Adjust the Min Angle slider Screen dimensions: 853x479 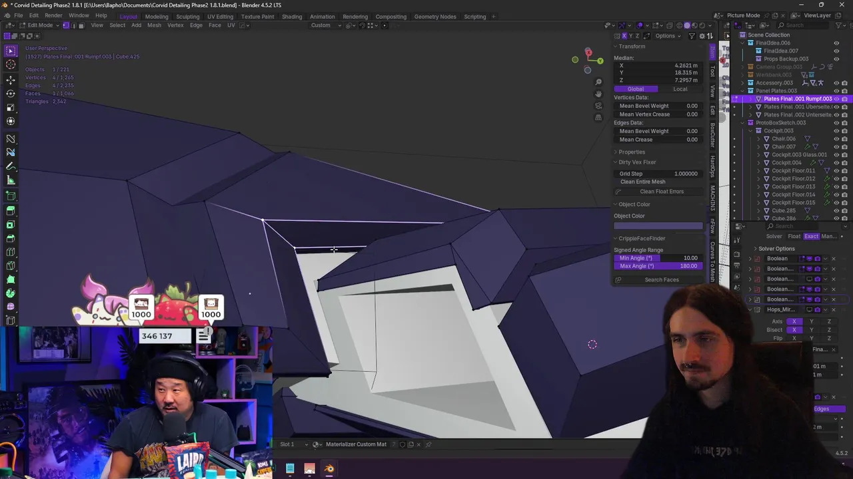658,258
